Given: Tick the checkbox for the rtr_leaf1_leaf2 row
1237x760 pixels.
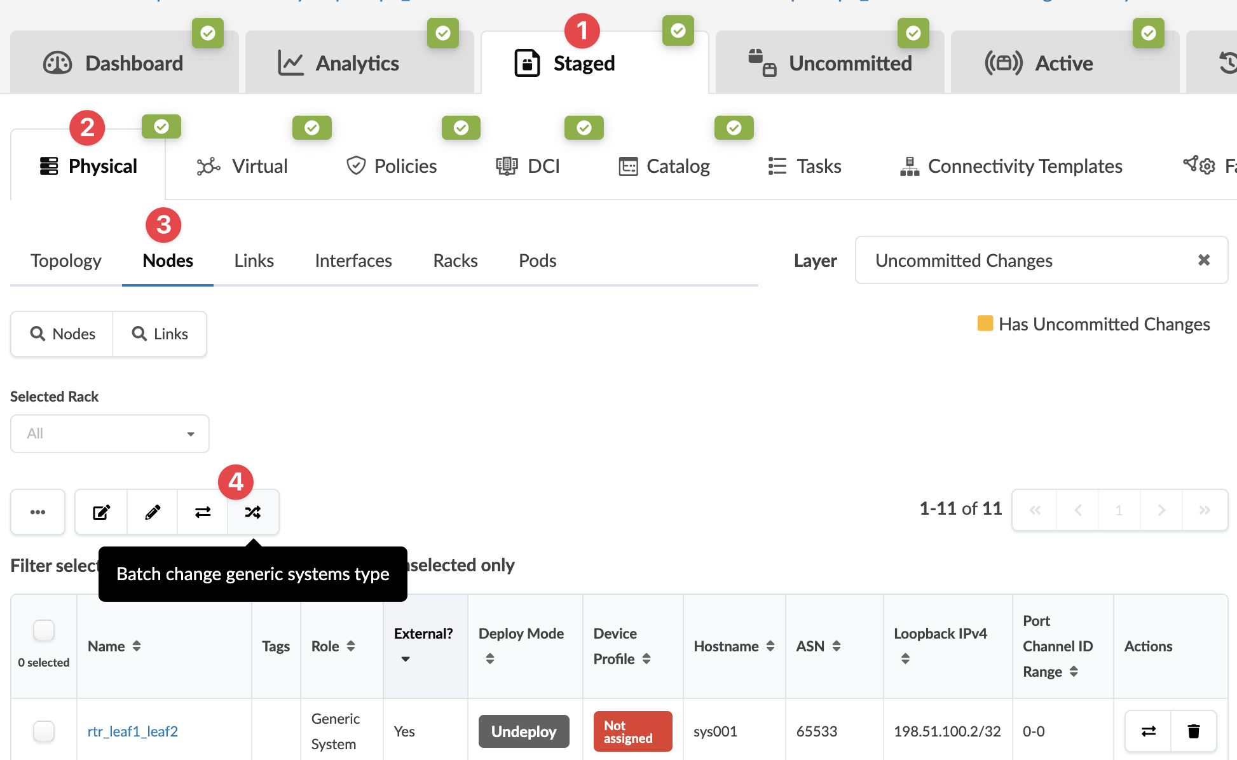Looking at the screenshot, I should 44,731.
